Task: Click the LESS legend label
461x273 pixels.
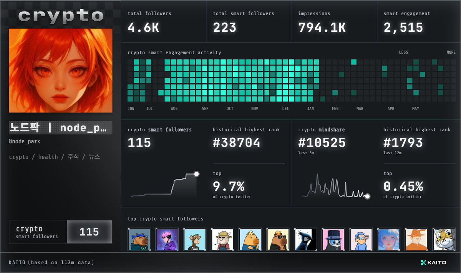Action: pos(403,52)
